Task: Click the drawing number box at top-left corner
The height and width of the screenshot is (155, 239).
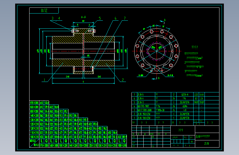Action: point(44,10)
